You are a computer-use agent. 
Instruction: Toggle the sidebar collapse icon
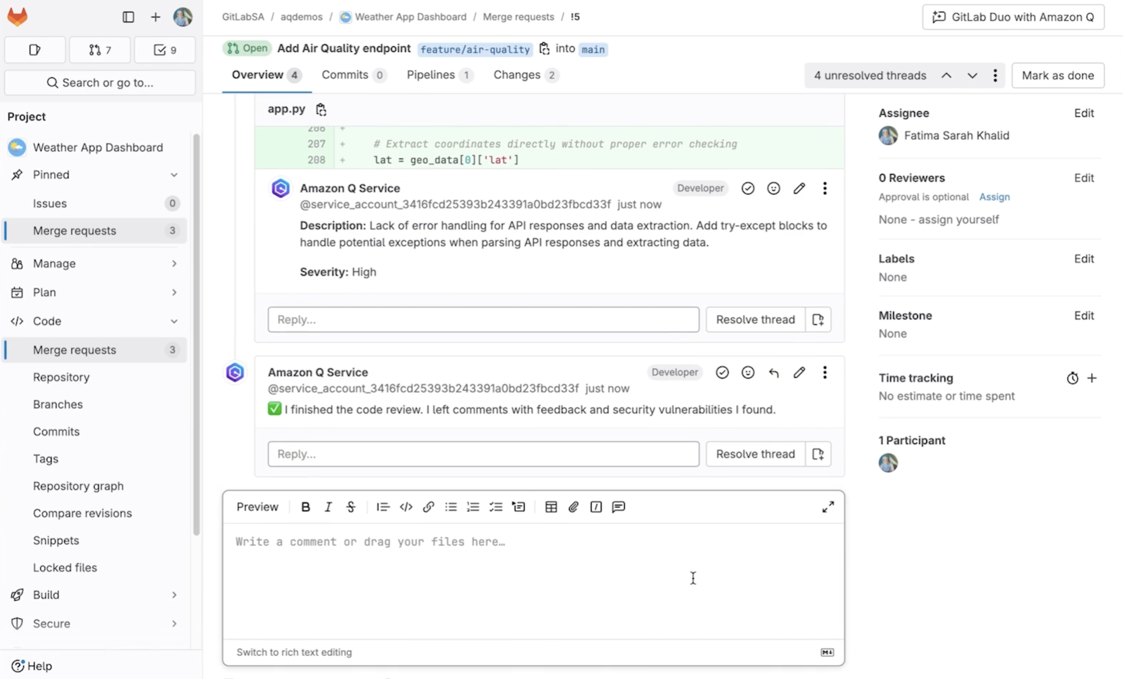coord(128,17)
